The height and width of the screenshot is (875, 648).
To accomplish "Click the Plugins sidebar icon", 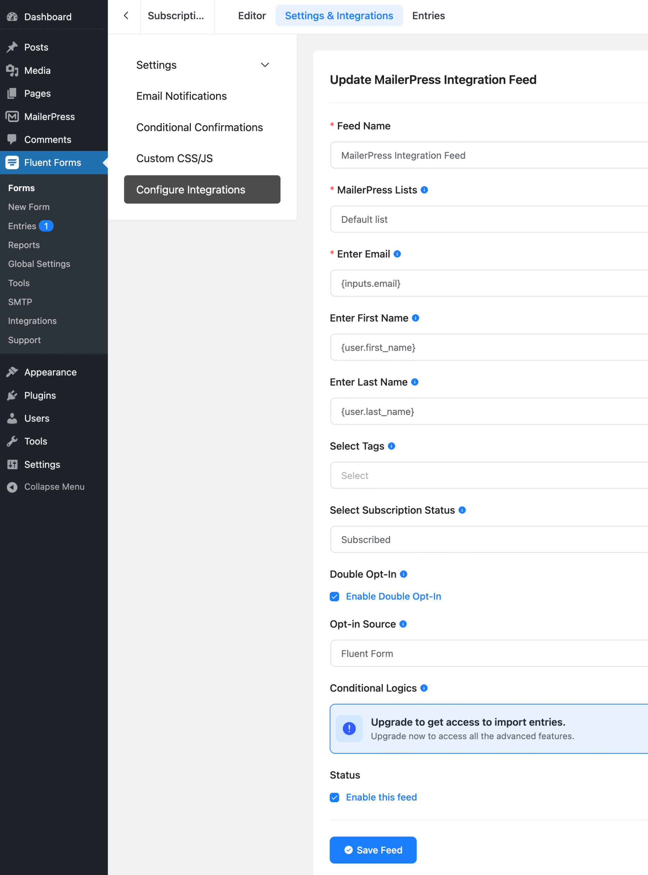I will 12,395.
